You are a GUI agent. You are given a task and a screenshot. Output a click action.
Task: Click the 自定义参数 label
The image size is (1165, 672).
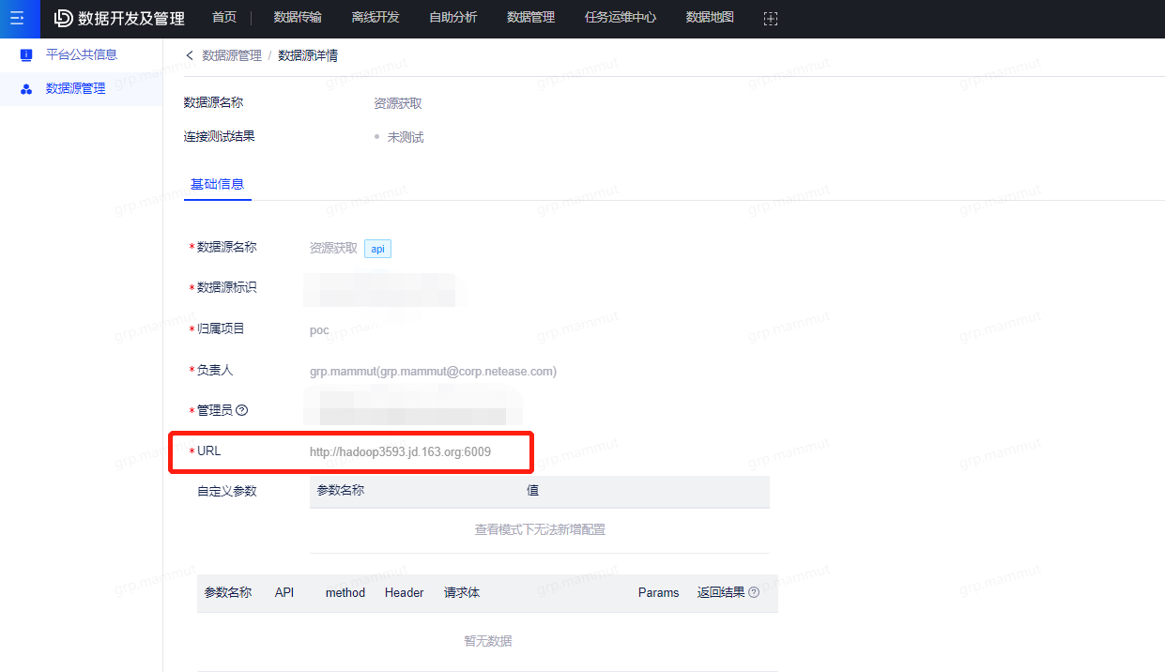click(226, 491)
